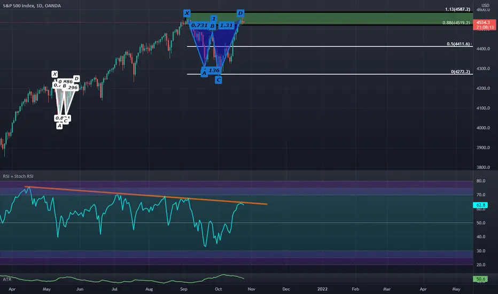Select the green target zone rectangle

tap(330, 18)
